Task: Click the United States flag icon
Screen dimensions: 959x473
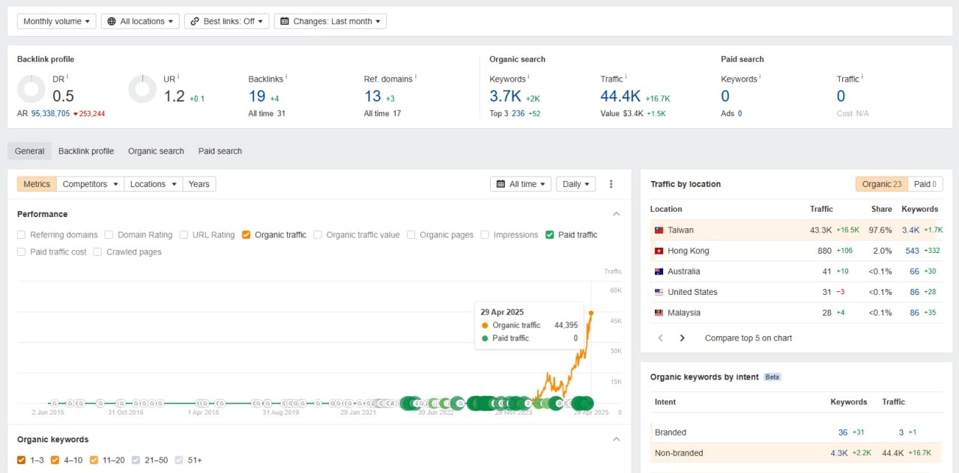Action: coord(659,293)
